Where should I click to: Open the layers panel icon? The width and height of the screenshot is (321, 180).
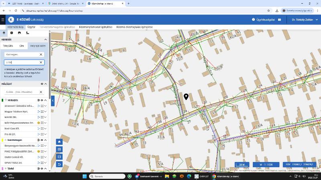click(x=4, y=33)
